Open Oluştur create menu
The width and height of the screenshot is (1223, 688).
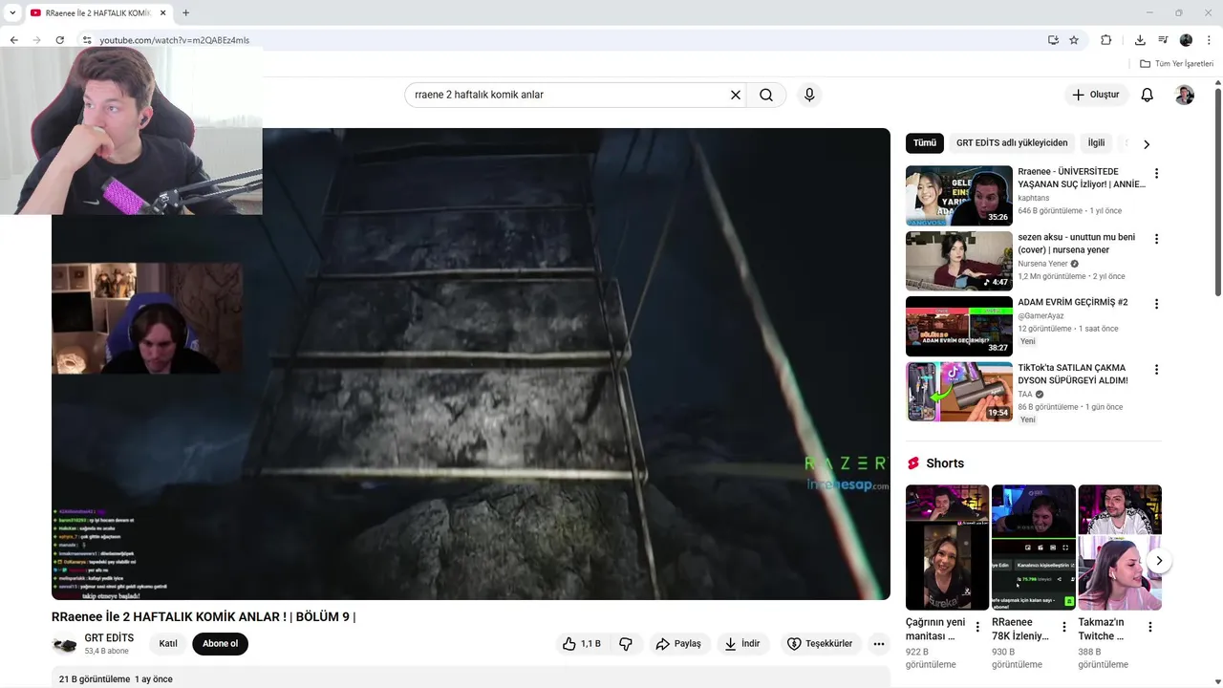coord(1096,95)
